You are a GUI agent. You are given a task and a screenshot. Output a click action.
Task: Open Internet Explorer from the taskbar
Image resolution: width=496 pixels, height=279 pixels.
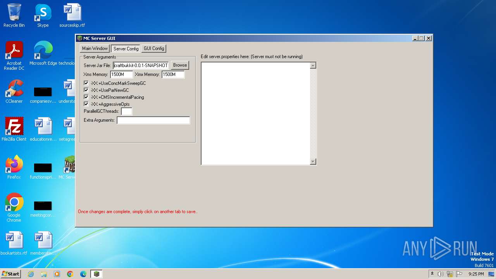[31, 274]
